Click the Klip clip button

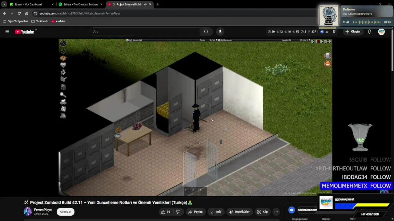pos(262,212)
